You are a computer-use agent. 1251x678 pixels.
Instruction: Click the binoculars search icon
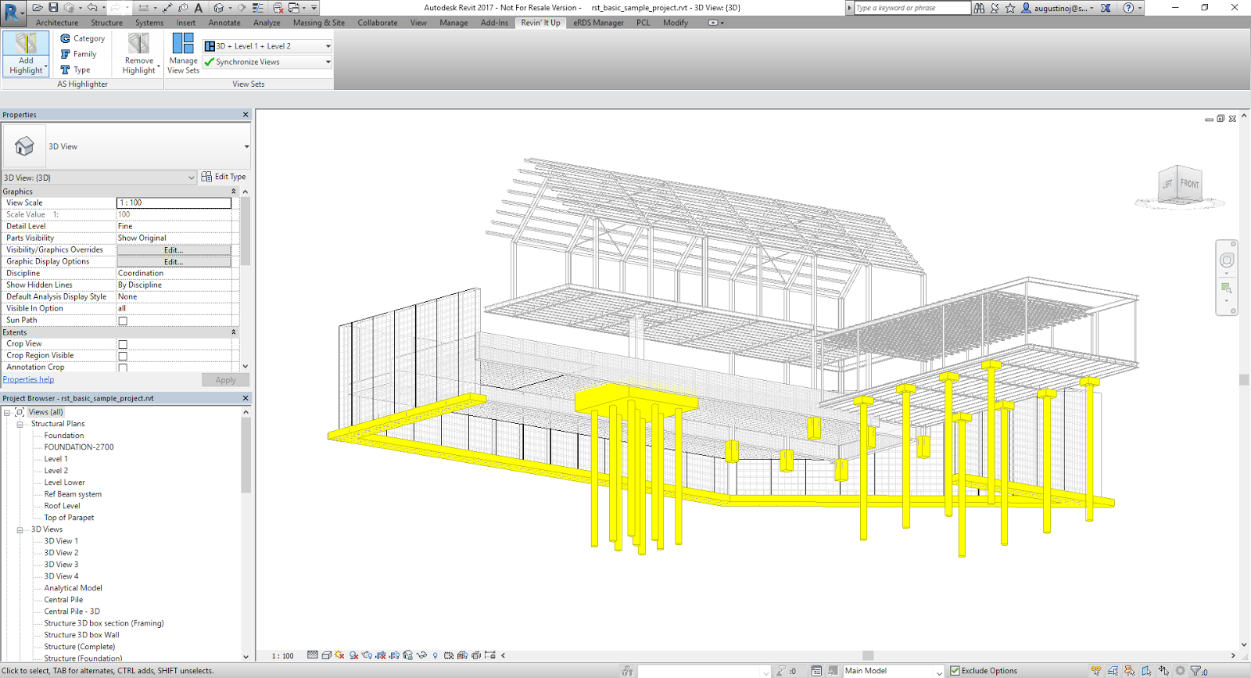(x=979, y=8)
